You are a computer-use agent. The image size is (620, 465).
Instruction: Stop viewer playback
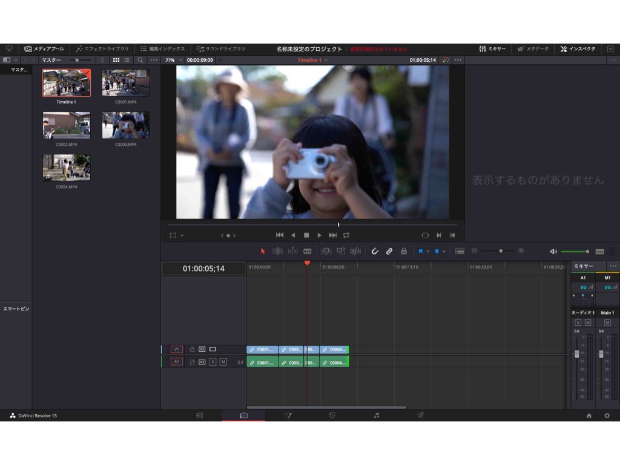coord(306,235)
